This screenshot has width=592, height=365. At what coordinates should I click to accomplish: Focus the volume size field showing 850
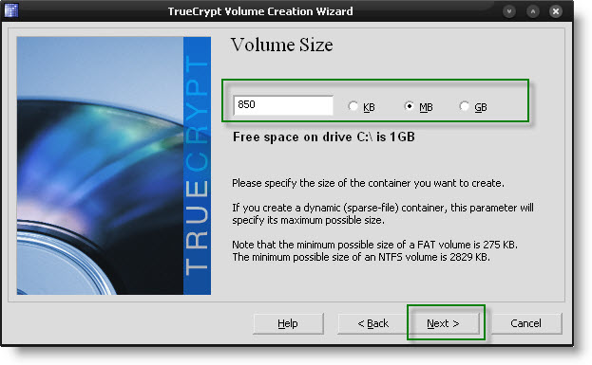click(x=283, y=105)
